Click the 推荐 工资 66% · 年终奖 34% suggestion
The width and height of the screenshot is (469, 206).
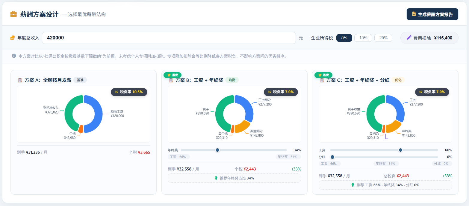(x=385, y=185)
